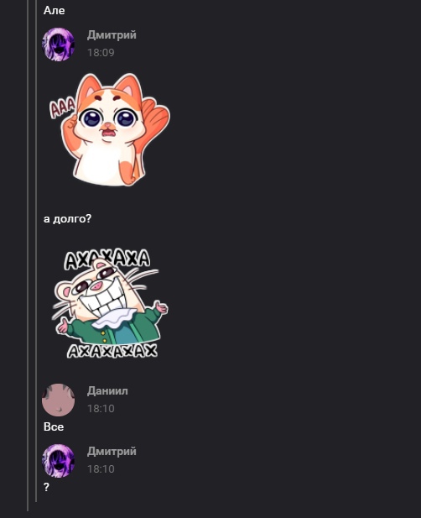421x518 pixels.
Task: Click the inner forwarded-messages vertical bar
Action: [x=36, y=251]
